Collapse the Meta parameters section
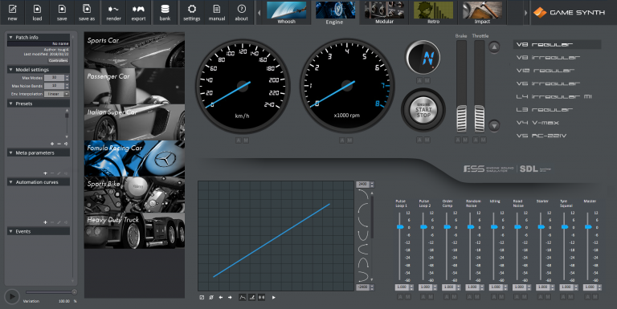 pos(11,152)
